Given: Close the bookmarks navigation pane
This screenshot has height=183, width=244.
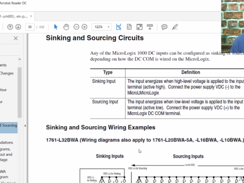Looking at the screenshot, I should coord(16,38).
